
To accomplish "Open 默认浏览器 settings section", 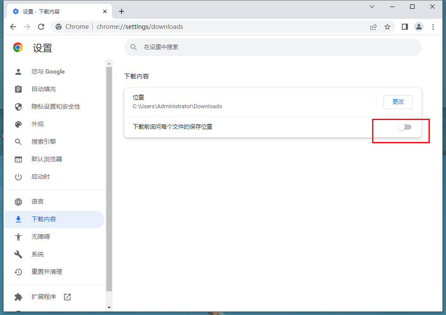I will 54,159.
